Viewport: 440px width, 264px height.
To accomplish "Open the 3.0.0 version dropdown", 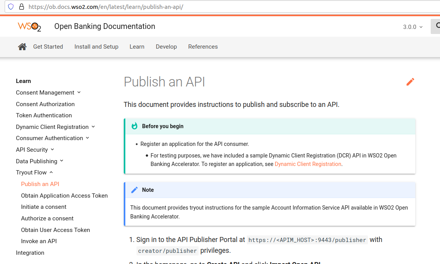I will 413,27.
